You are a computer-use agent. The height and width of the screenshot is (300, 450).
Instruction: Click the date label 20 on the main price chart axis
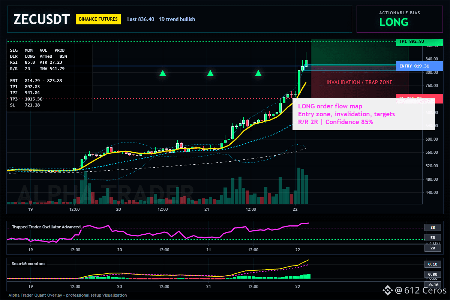point(118,210)
